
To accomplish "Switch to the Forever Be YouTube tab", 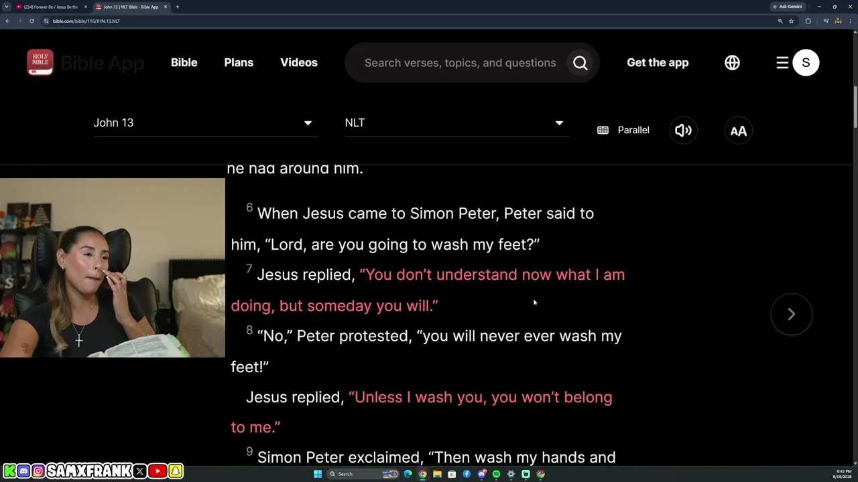I will (51, 7).
